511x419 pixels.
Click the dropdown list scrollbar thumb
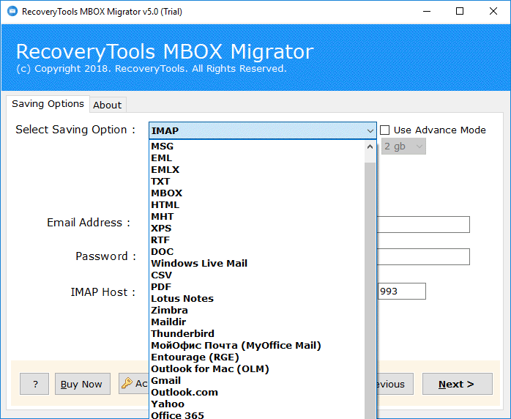pyautogui.click(x=370, y=290)
